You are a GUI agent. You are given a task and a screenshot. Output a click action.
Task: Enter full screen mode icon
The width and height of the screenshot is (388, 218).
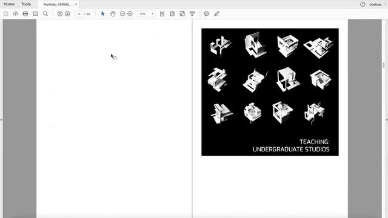pyautogui.click(x=182, y=14)
